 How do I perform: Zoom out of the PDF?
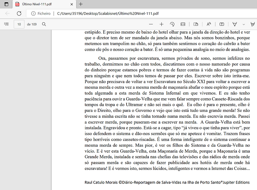[x=151, y=24]
